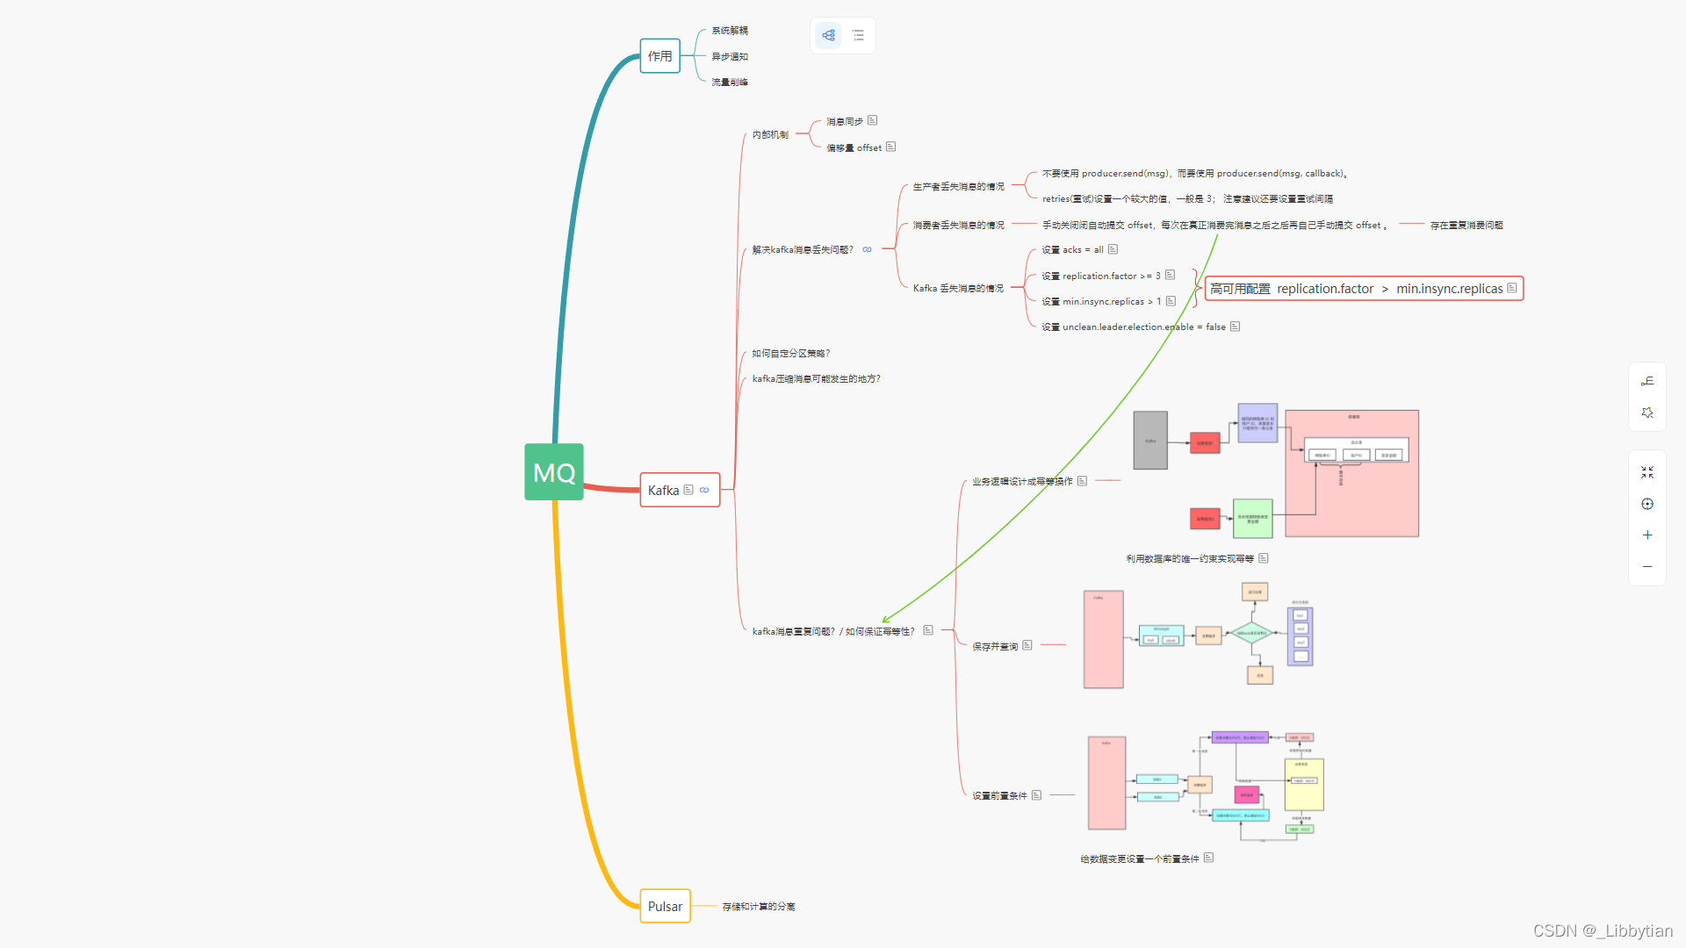Image resolution: width=1686 pixels, height=948 pixels.
Task: Click the pin icon in right panel
Action: coord(1647,413)
